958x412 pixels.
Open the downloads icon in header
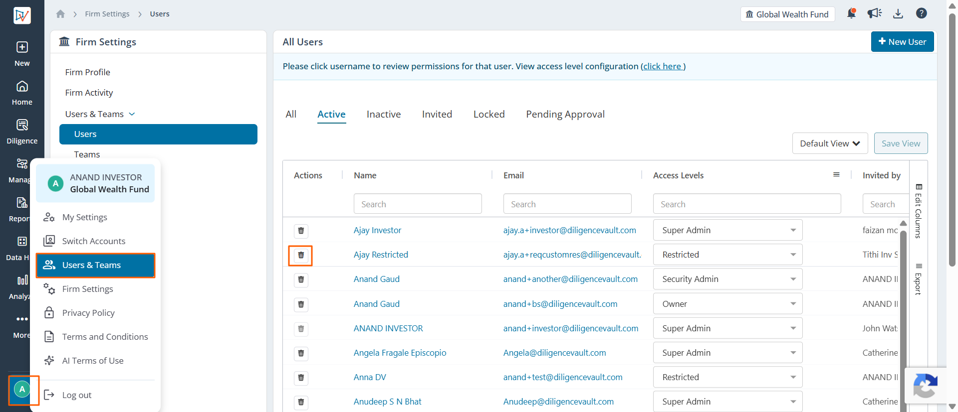pos(898,13)
